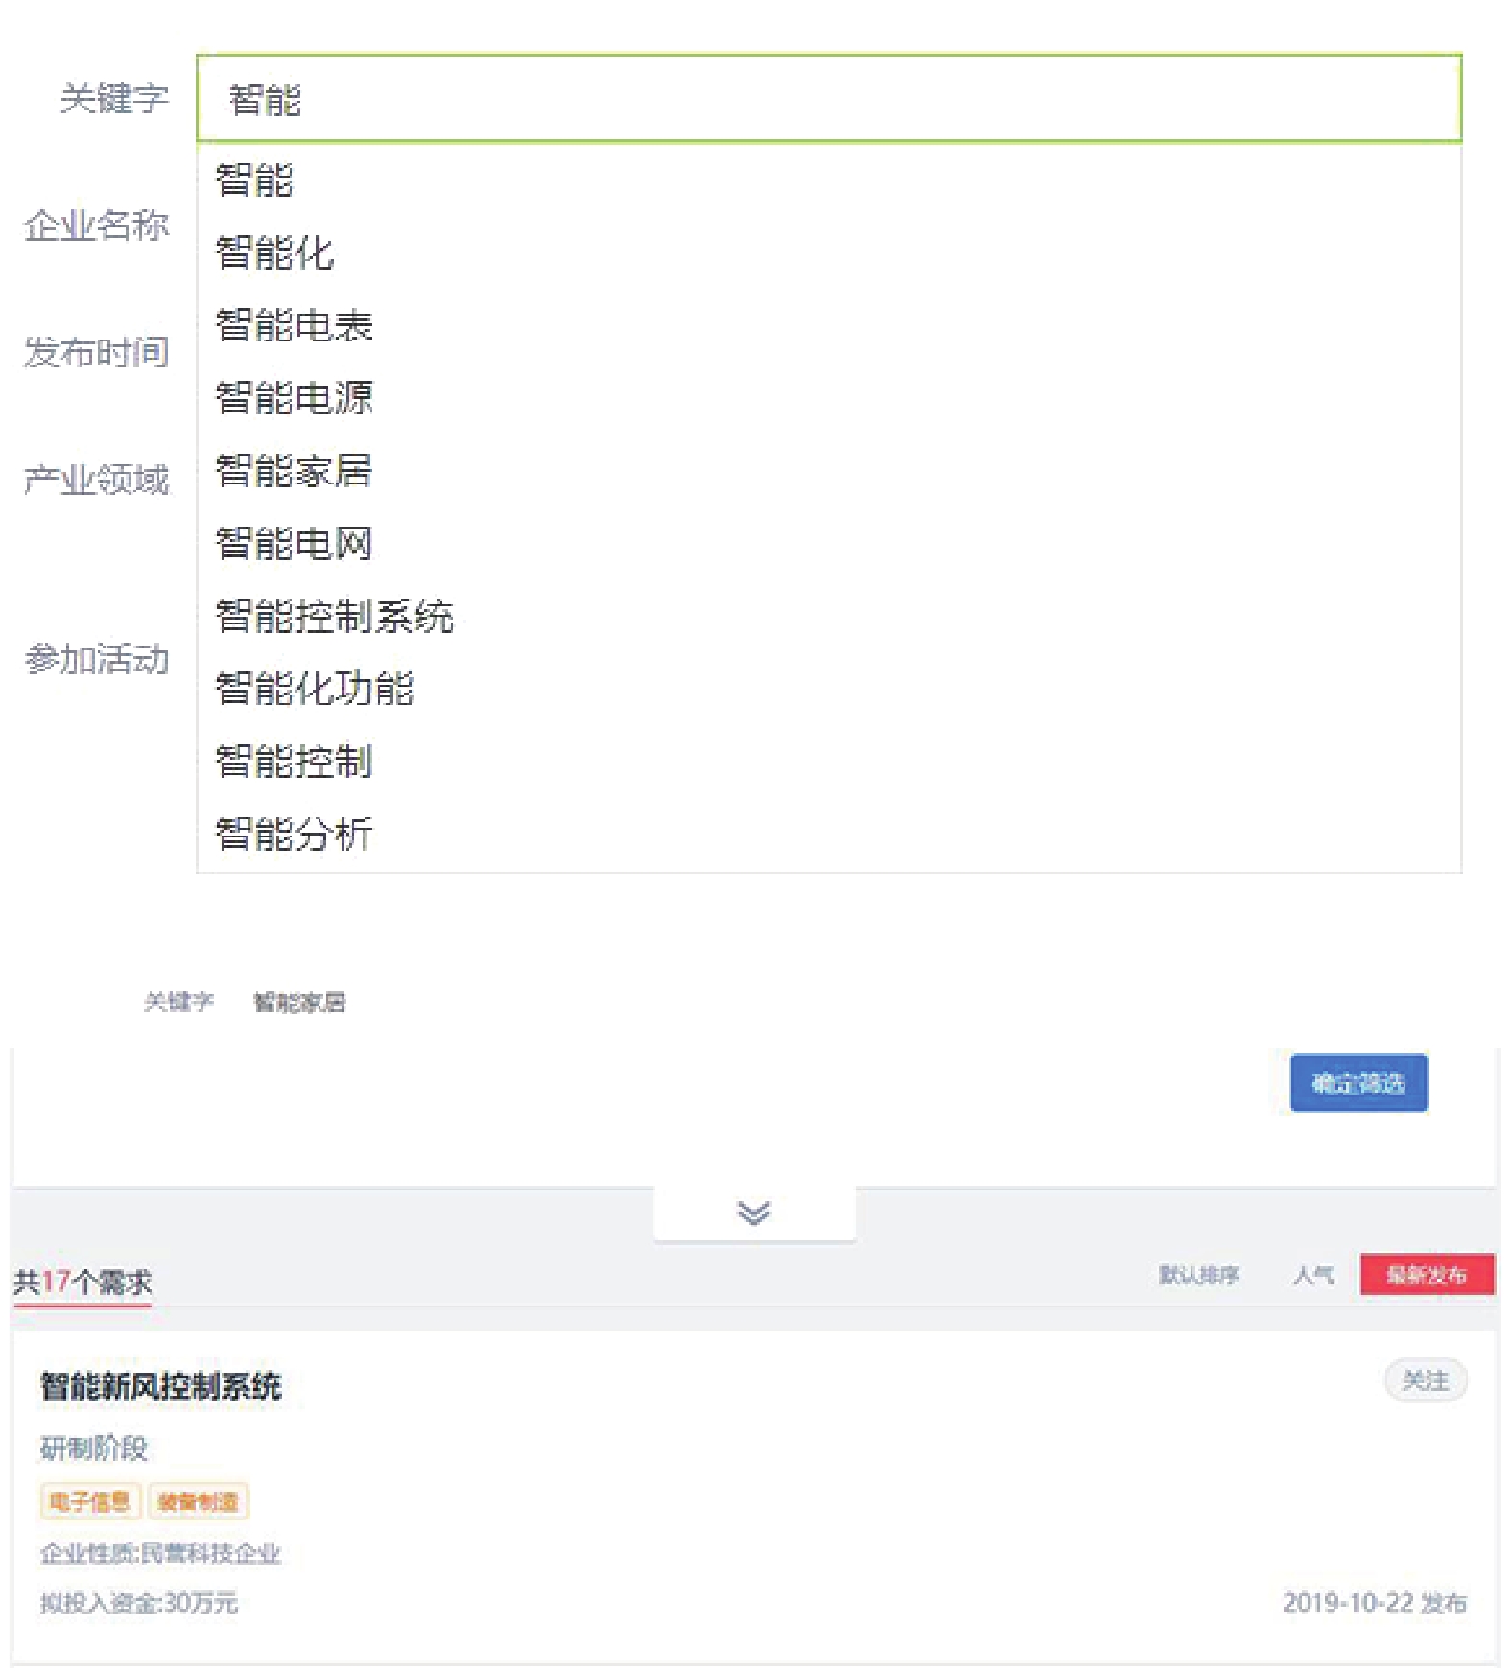Click the 电子信息 tag
Image resolution: width=1511 pixels, height=1672 pixels.
tap(90, 1501)
